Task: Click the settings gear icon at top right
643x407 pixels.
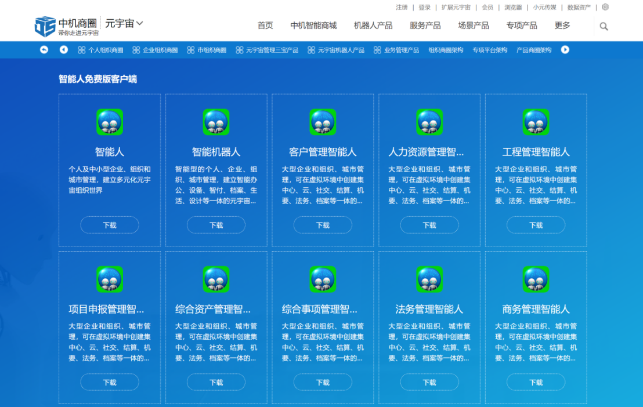Action: [605, 7]
